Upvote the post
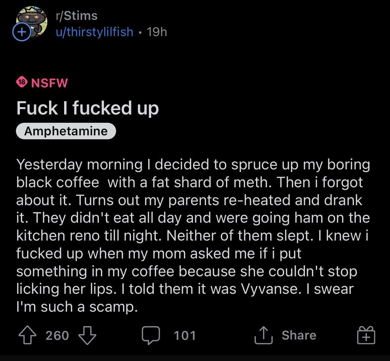Screen dimensions: 390x361 point(27,336)
